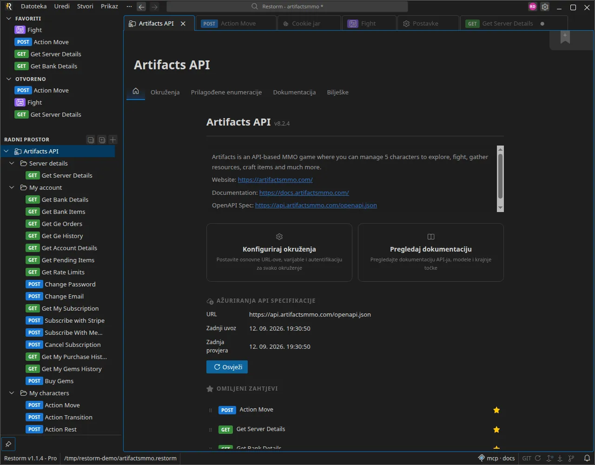Open the Uredi menu
The height and width of the screenshot is (465, 595).
[62, 7]
